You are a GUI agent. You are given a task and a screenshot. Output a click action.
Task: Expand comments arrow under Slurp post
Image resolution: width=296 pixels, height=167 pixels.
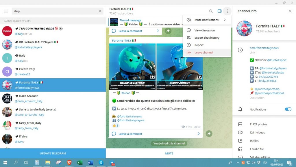(x=199, y=134)
